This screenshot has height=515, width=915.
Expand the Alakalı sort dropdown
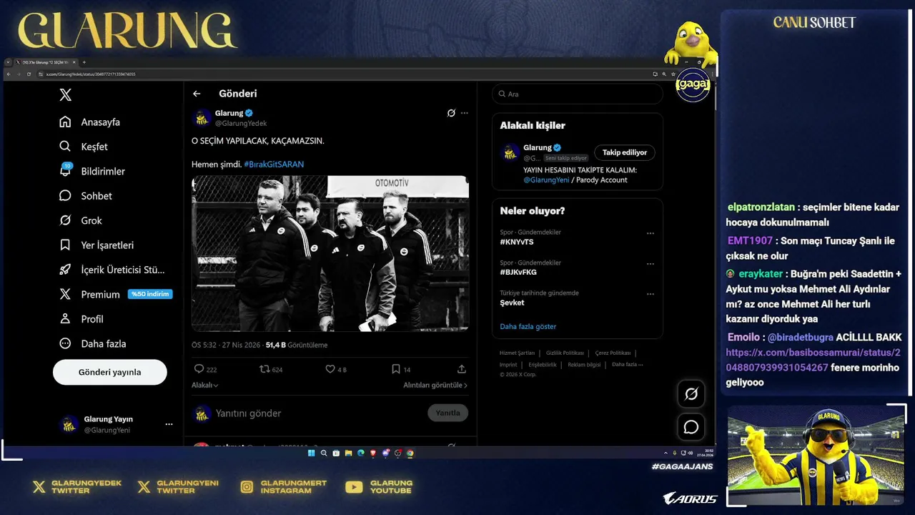pyautogui.click(x=205, y=385)
